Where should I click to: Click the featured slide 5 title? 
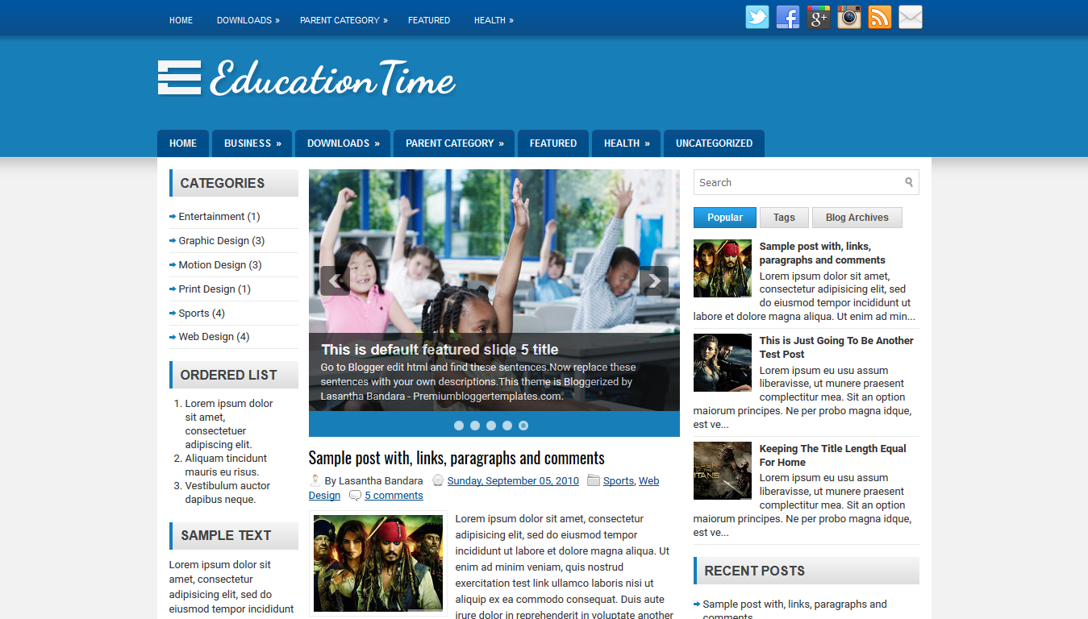[x=440, y=349]
